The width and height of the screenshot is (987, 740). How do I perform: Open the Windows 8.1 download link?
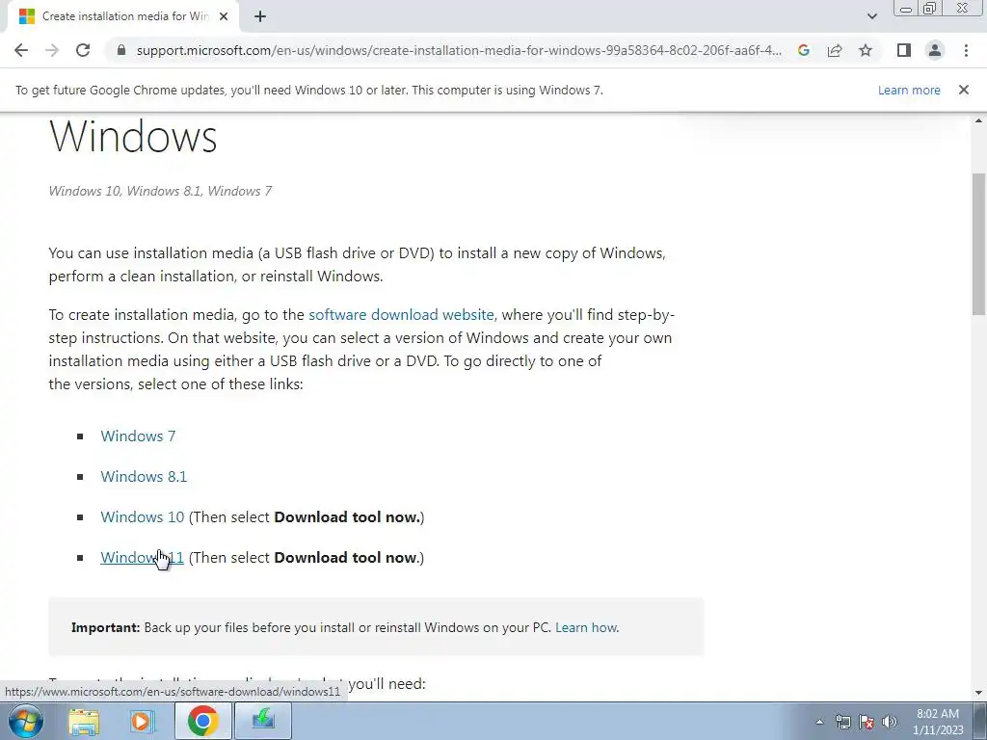[x=144, y=476]
